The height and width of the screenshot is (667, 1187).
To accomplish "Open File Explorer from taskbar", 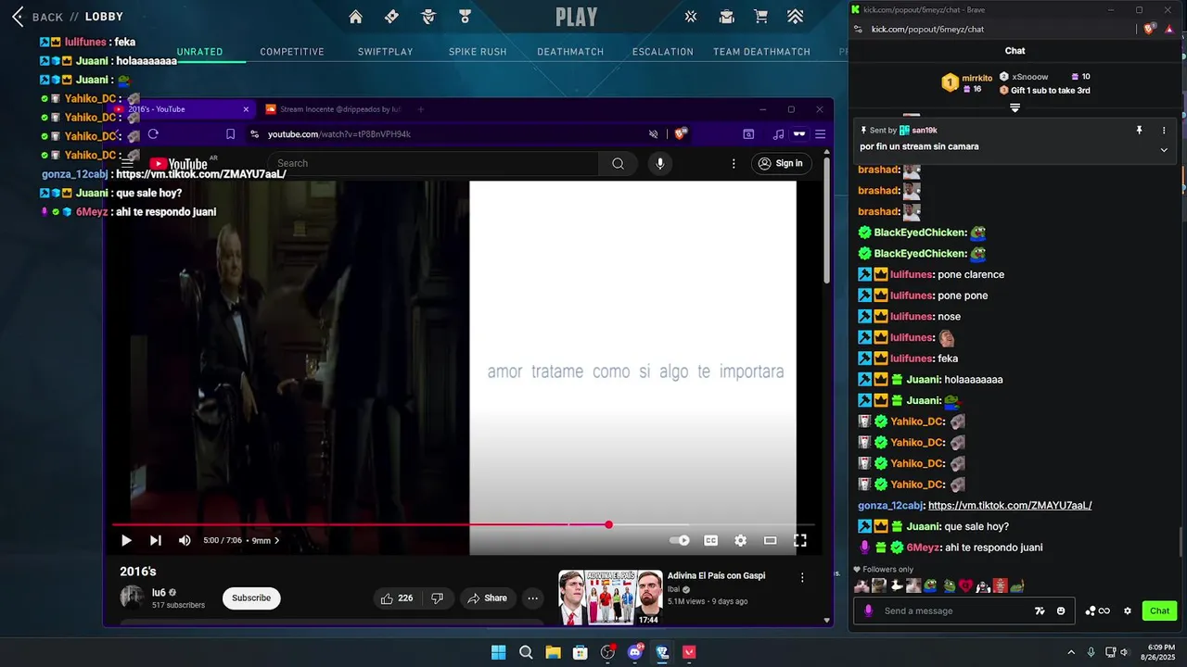I will click(x=553, y=652).
